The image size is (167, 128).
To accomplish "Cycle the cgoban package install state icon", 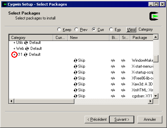I will tap(75, 96).
